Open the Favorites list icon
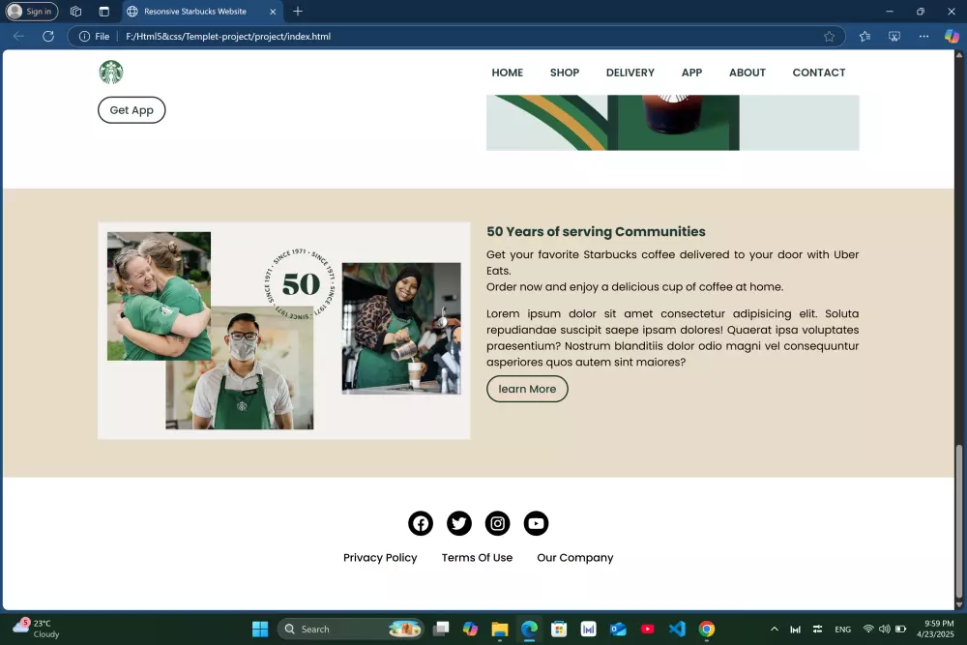The height and width of the screenshot is (645, 967). pyautogui.click(x=864, y=37)
